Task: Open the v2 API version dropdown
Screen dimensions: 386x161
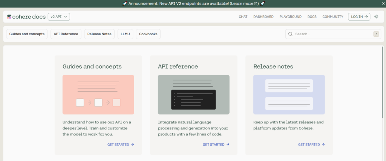Action: (x=59, y=17)
